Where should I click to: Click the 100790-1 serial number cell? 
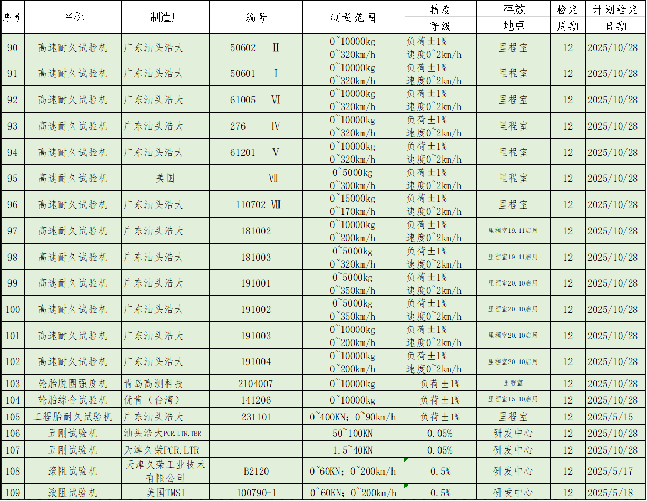tap(256, 493)
